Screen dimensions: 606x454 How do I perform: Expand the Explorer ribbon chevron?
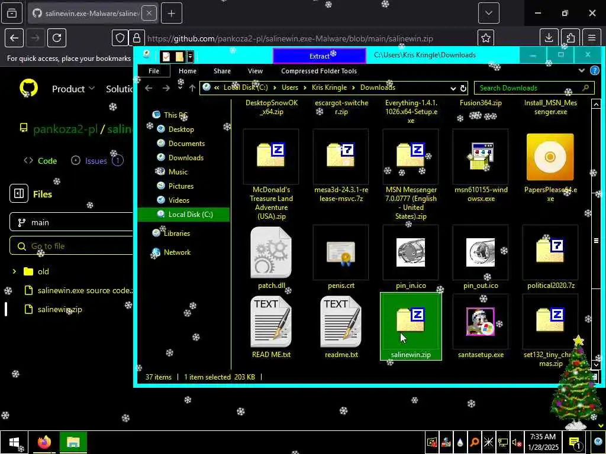[581, 71]
